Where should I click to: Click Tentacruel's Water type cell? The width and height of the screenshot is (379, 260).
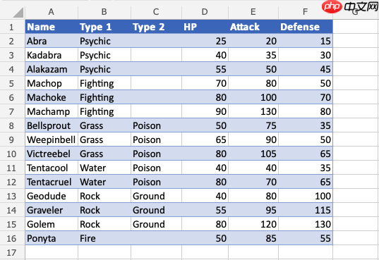[104, 182]
